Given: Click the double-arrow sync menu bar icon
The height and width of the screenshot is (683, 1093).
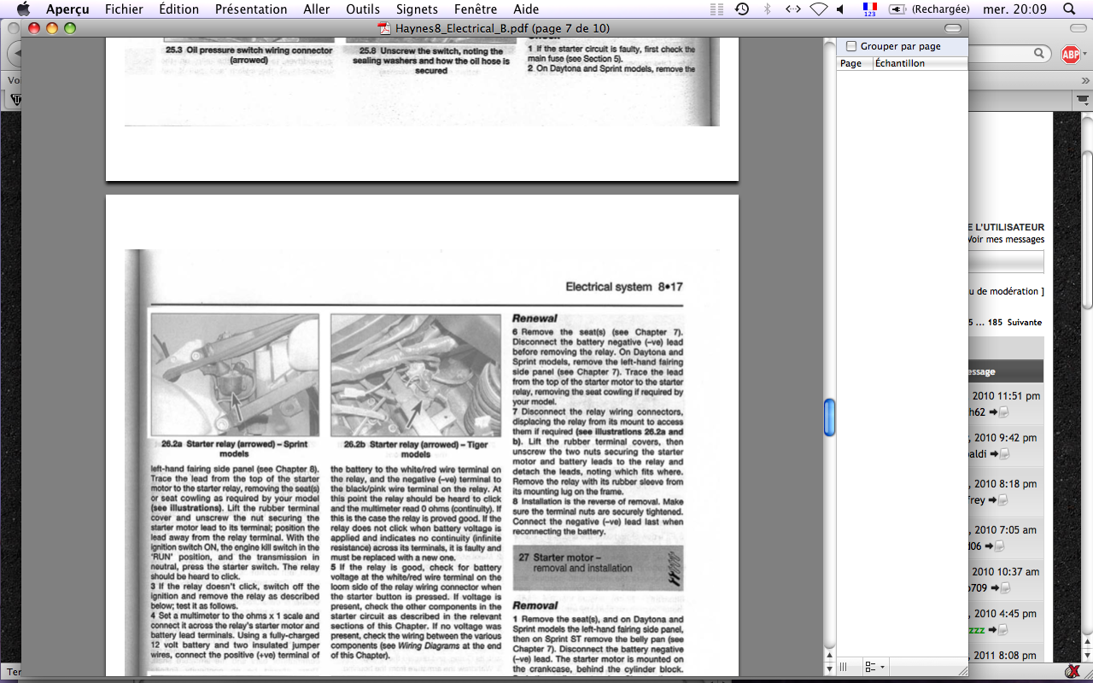Looking at the screenshot, I should tap(792, 9).
